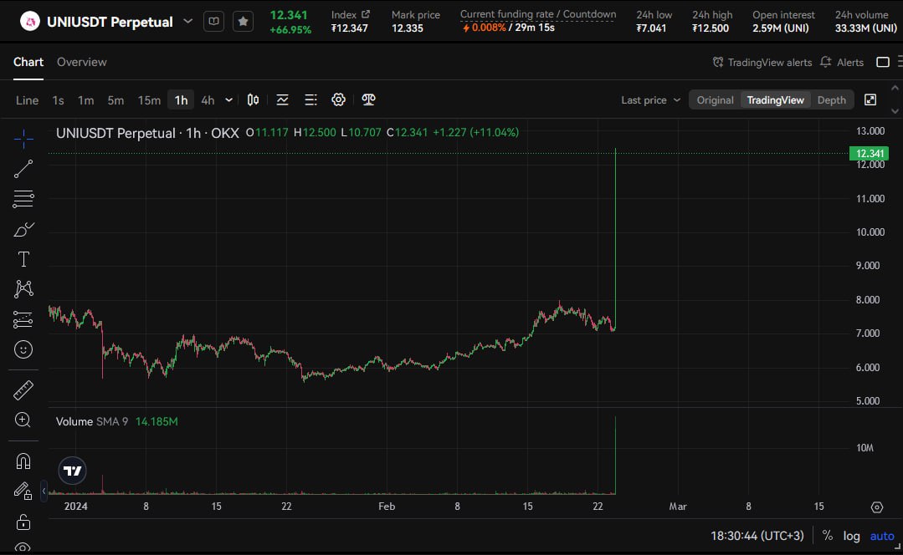Switch to TradingView chart view
The height and width of the screenshot is (555, 903).
pos(775,100)
